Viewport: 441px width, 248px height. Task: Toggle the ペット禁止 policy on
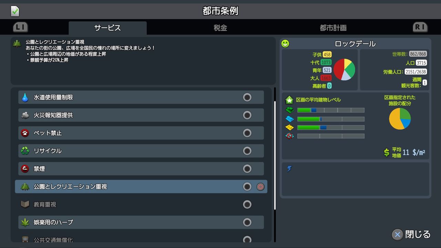tap(247, 133)
